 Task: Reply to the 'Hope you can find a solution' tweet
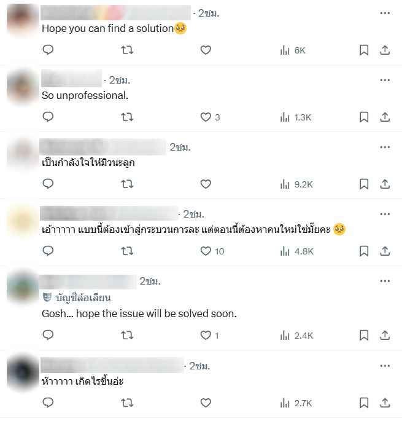click(x=48, y=50)
